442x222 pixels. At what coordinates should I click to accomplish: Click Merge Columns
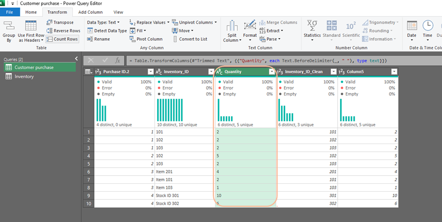click(x=278, y=22)
